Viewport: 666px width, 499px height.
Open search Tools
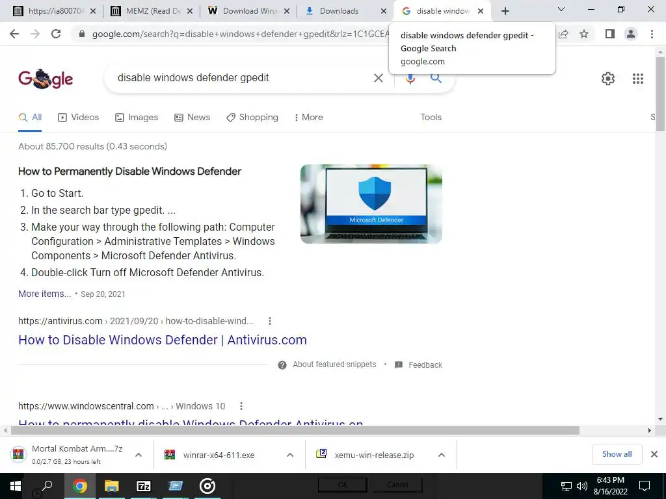pos(431,118)
